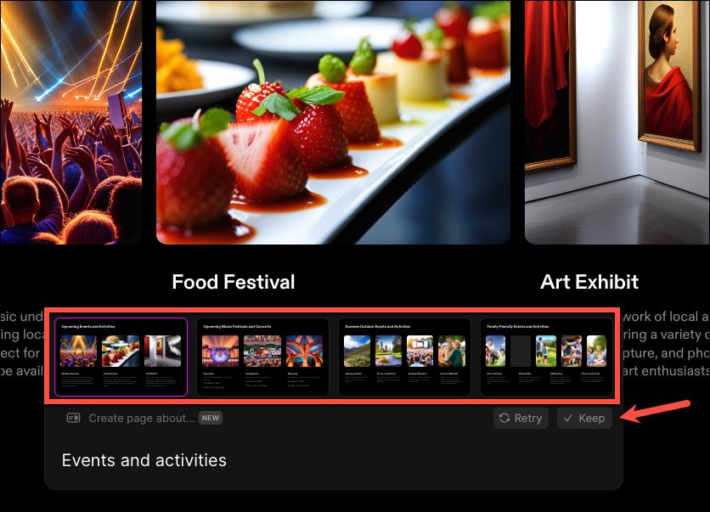Click the NEW badge label
The width and height of the screenshot is (710, 512).
(x=211, y=418)
